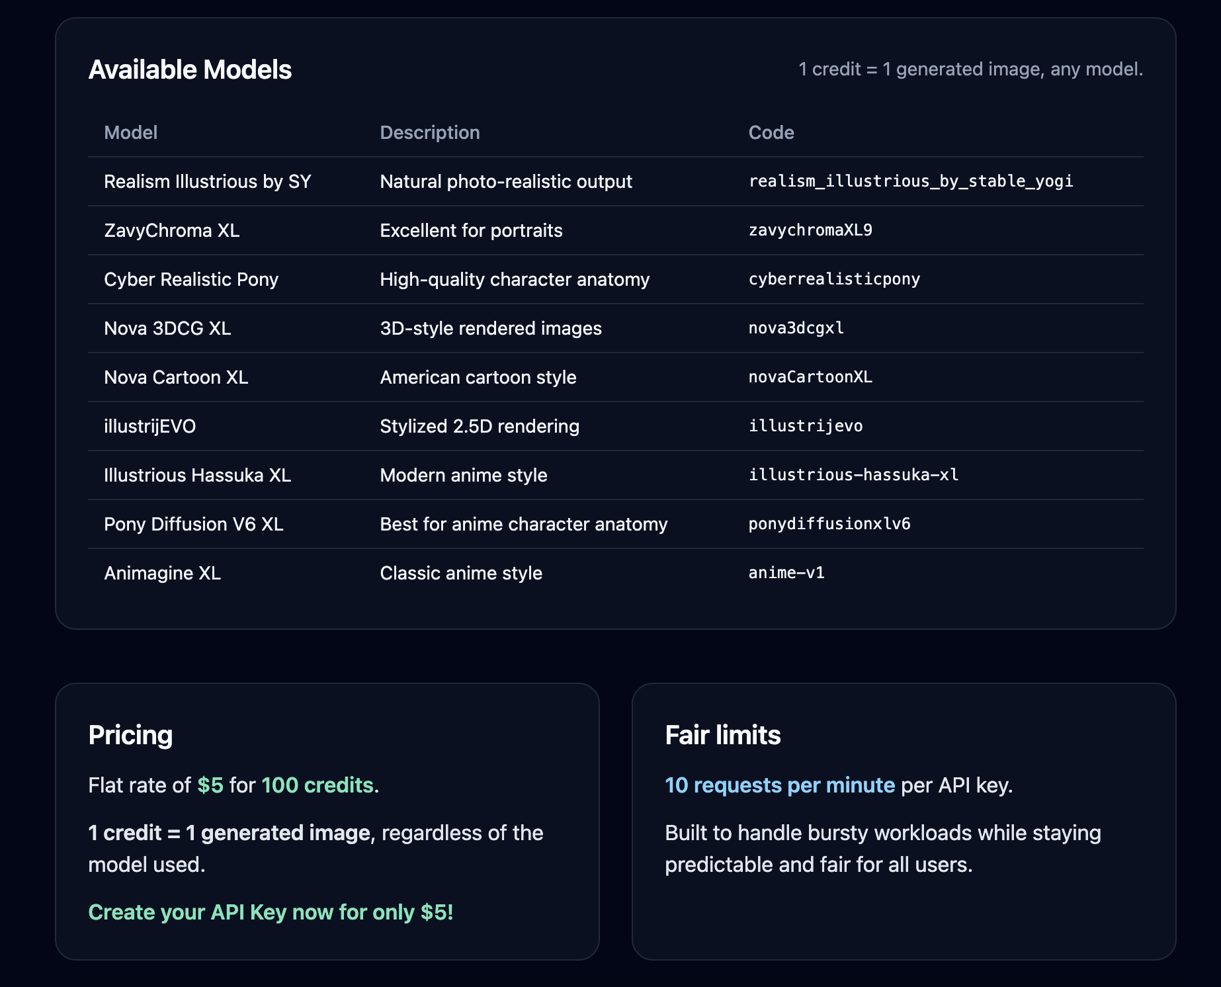Select the Realism Illustrious by SY row
This screenshot has width=1221, height=987.
207,181
